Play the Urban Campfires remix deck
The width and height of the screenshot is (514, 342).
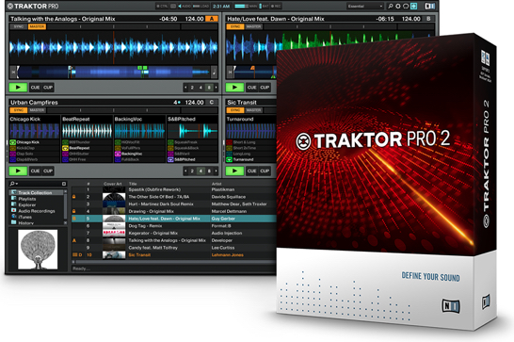(18, 171)
